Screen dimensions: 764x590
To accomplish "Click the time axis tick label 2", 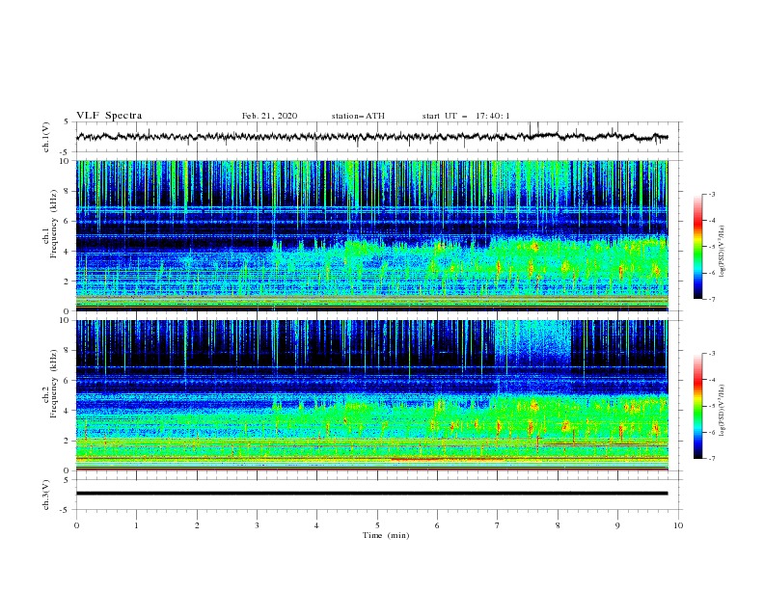I will [197, 525].
